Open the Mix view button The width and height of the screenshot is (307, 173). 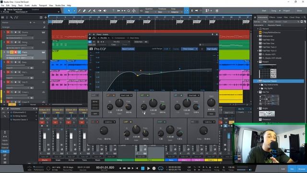292,169
